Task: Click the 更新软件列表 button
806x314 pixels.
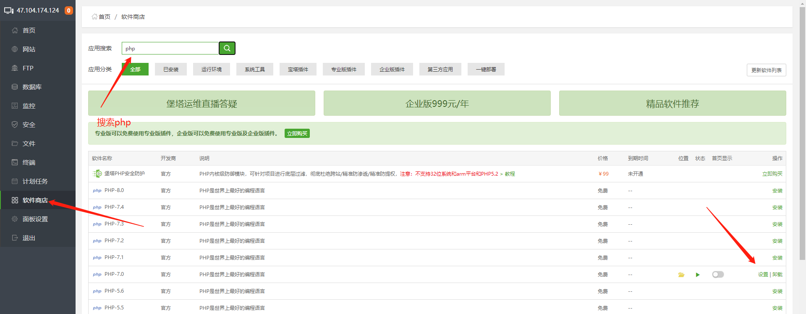Action: 766,70
